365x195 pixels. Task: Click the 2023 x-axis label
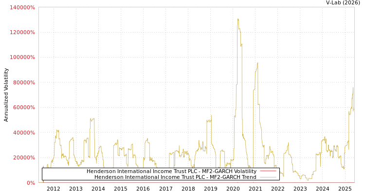tap(300, 189)
